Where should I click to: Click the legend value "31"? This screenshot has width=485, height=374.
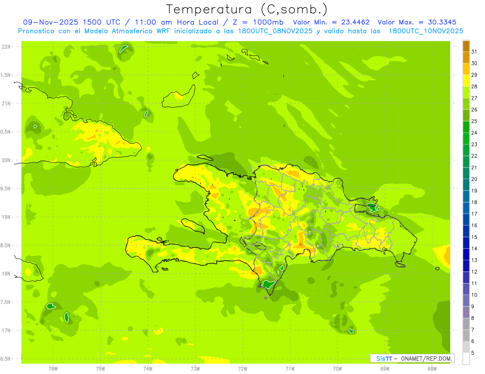click(x=474, y=51)
